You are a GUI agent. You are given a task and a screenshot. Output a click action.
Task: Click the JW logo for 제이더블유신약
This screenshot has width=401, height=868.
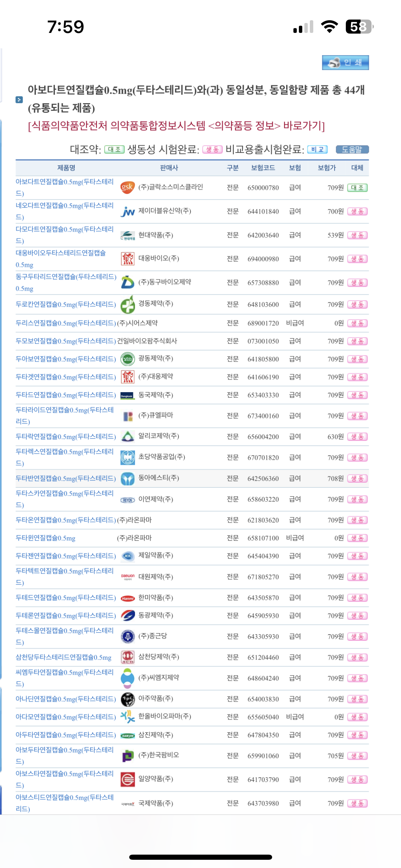pos(127,211)
